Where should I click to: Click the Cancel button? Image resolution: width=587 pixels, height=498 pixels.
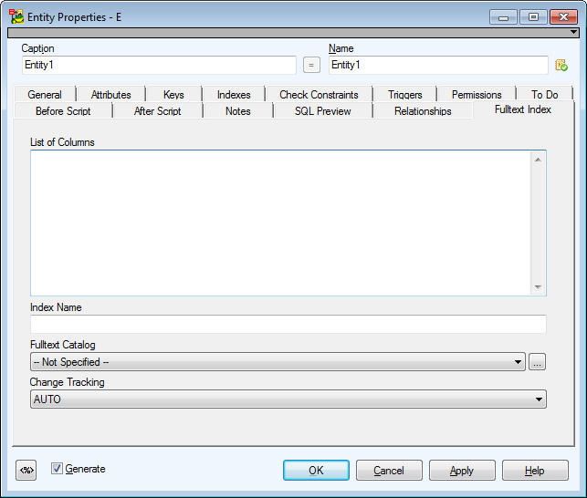click(x=389, y=471)
